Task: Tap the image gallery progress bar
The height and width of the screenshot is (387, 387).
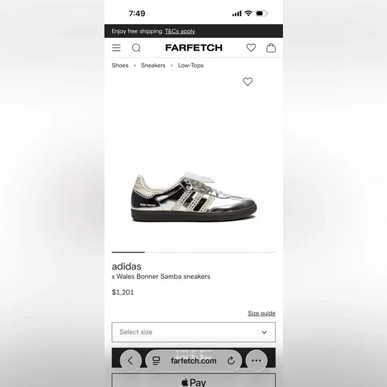Action: click(193, 252)
